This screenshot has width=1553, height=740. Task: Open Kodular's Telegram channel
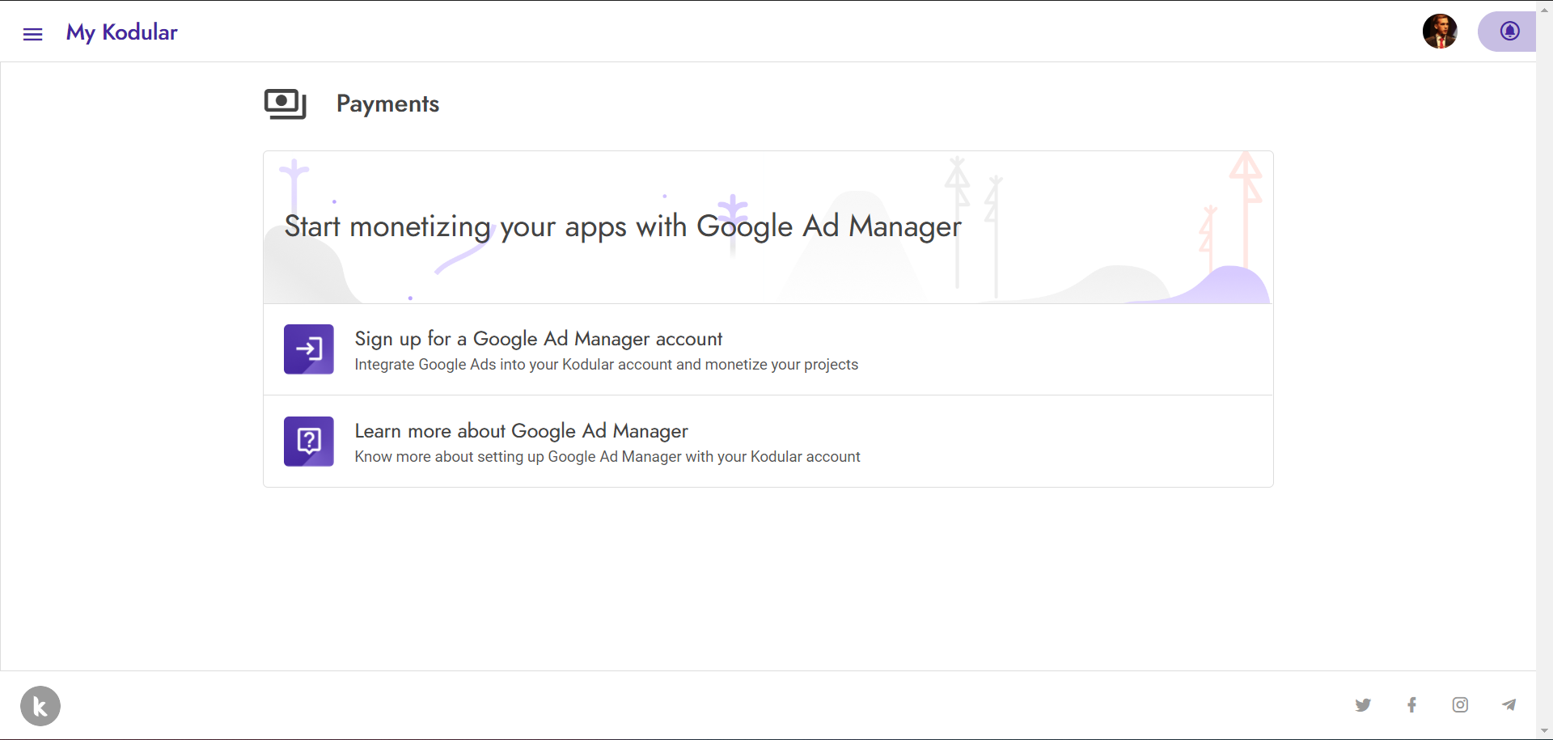tap(1509, 705)
